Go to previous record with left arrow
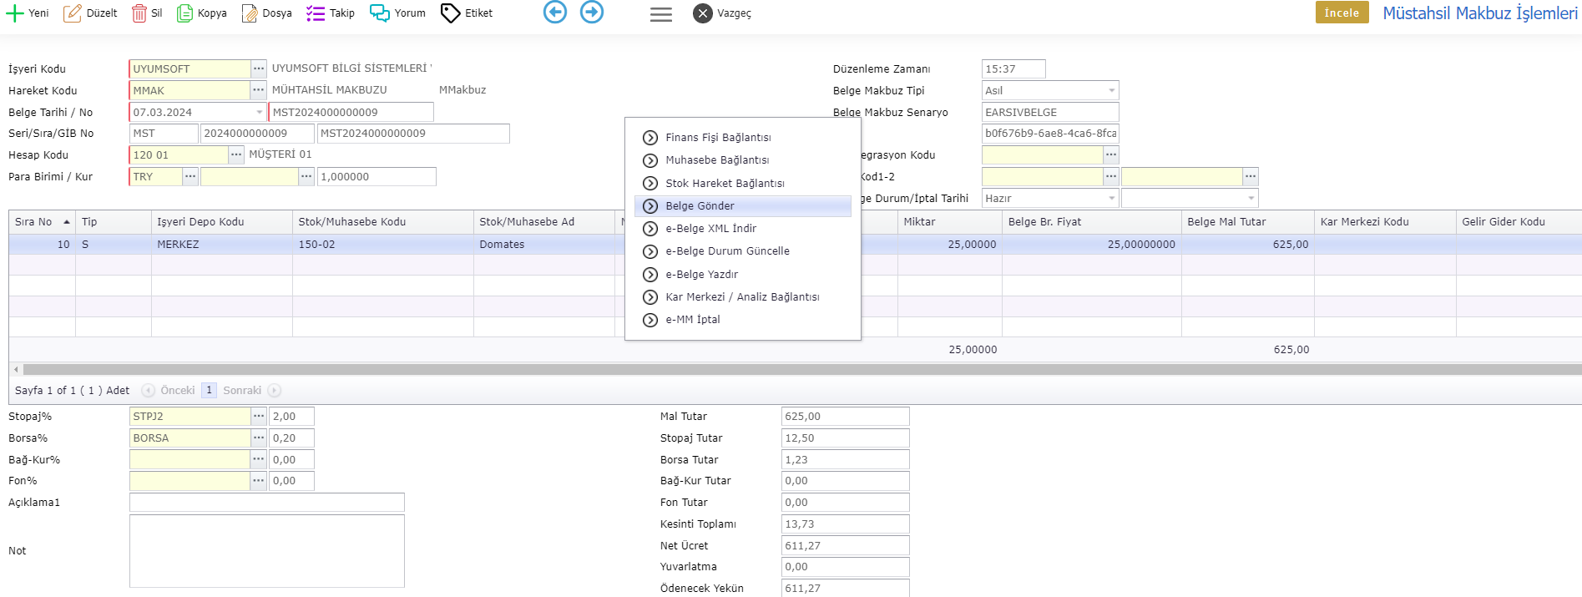1582x597 pixels. click(555, 13)
